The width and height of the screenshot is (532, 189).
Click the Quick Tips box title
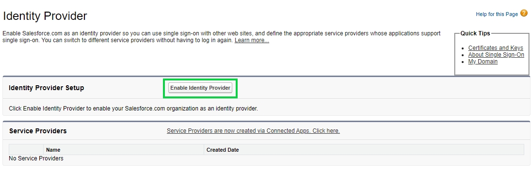coord(475,33)
